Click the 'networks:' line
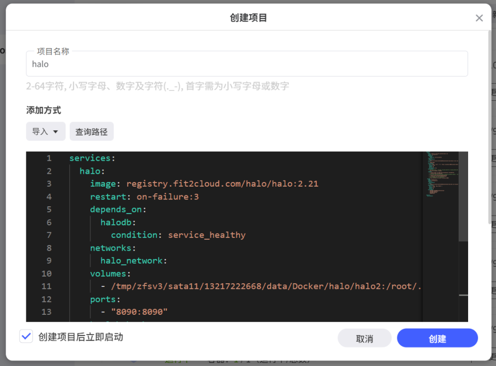Image resolution: width=496 pixels, height=366 pixels. pyautogui.click(x=113, y=248)
